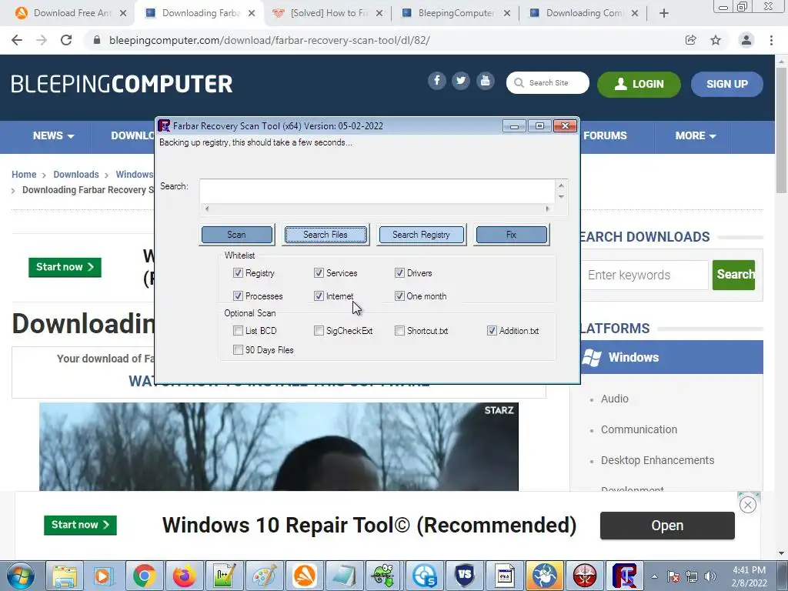Open Firefox taskbar icon
788x591 pixels.
pyautogui.click(x=185, y=576)
